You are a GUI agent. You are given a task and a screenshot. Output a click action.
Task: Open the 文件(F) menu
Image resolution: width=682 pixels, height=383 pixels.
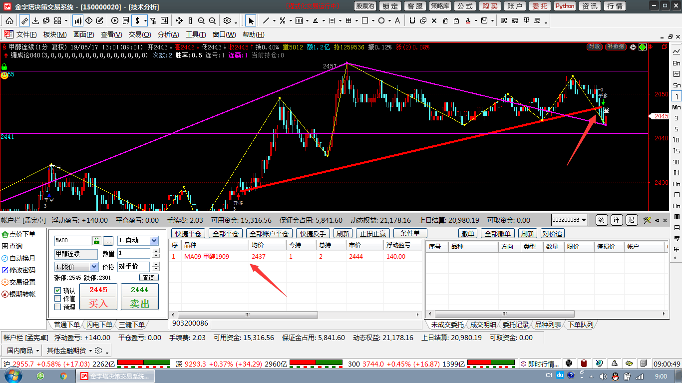(26, 34)
